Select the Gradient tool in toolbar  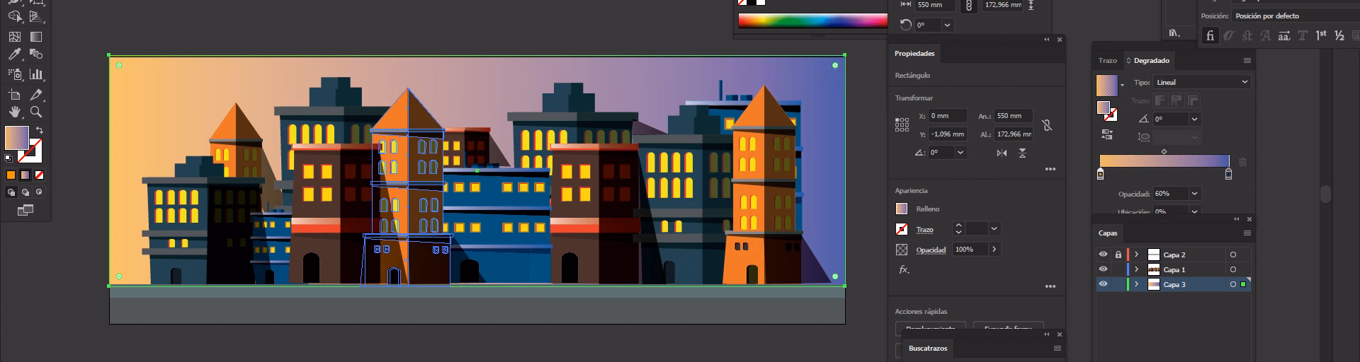36,37
